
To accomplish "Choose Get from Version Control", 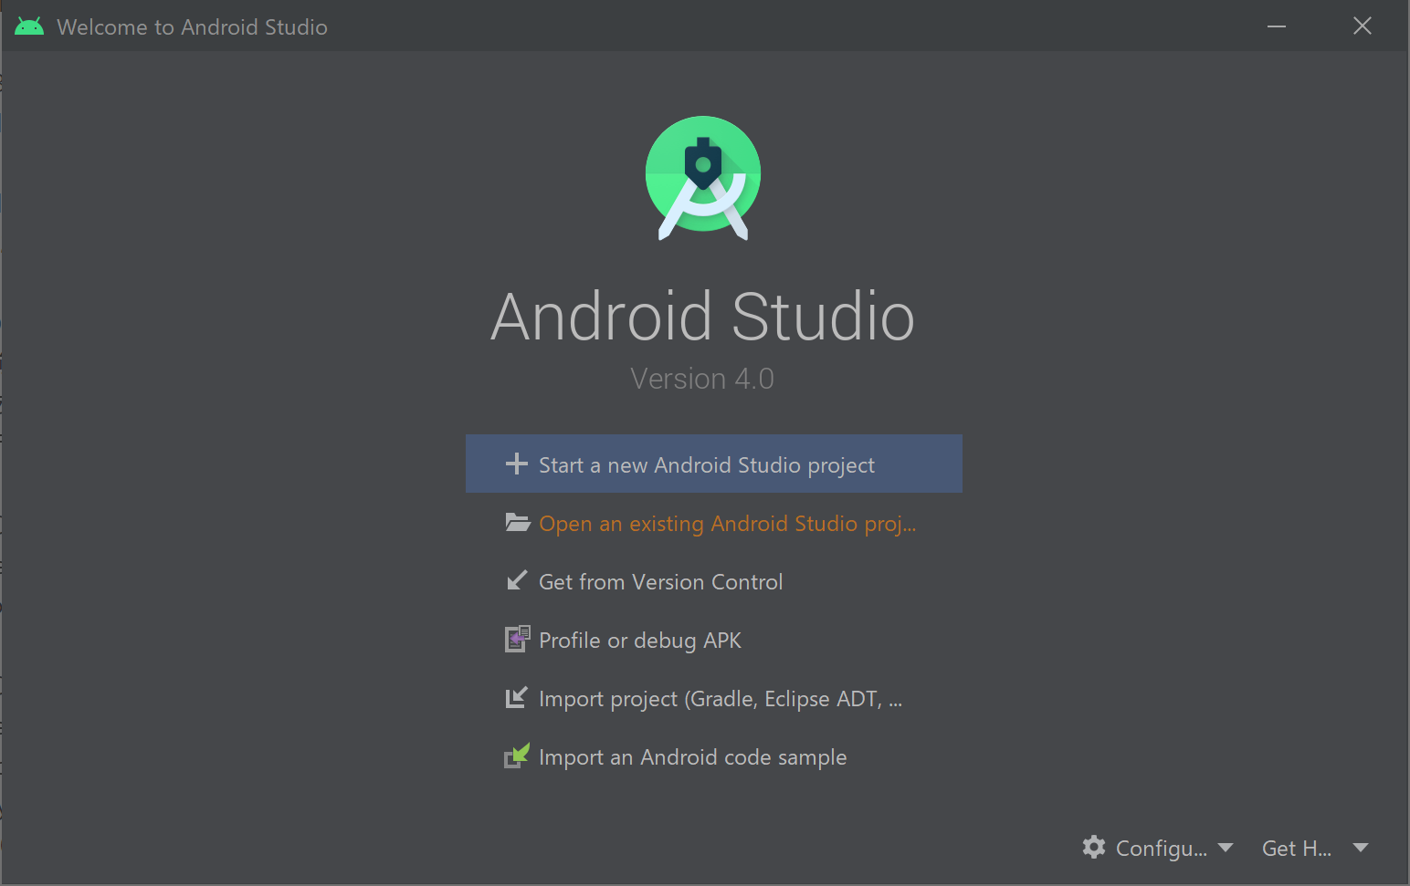I will point(714,581).
